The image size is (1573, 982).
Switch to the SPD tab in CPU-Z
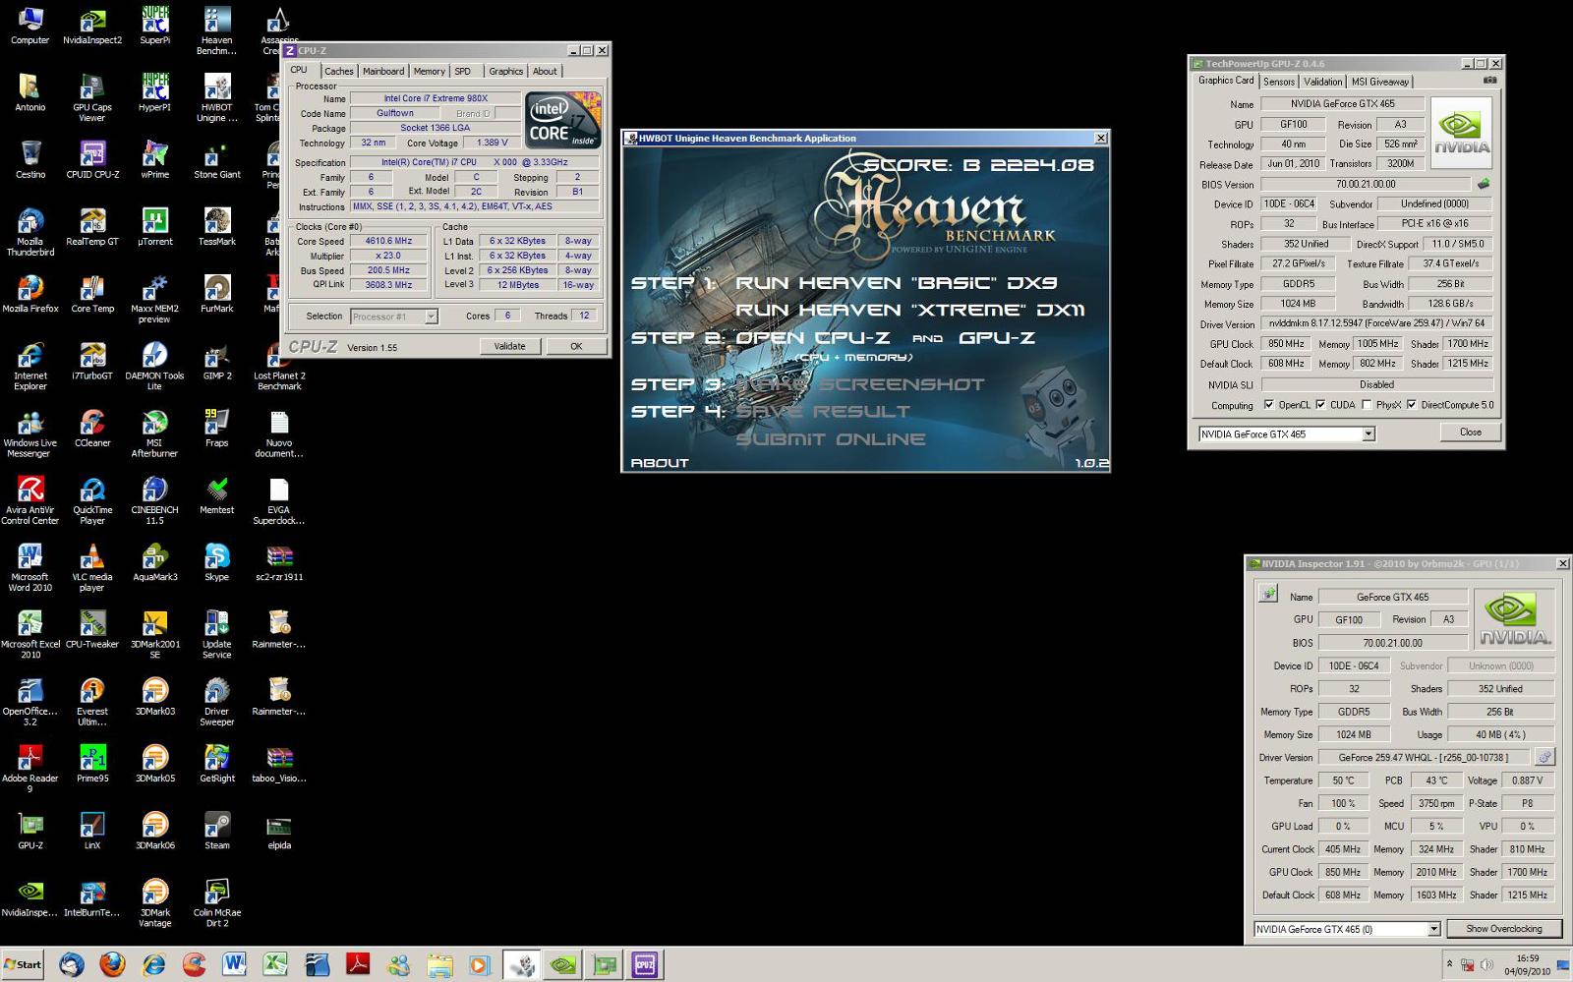pos(463,71)
